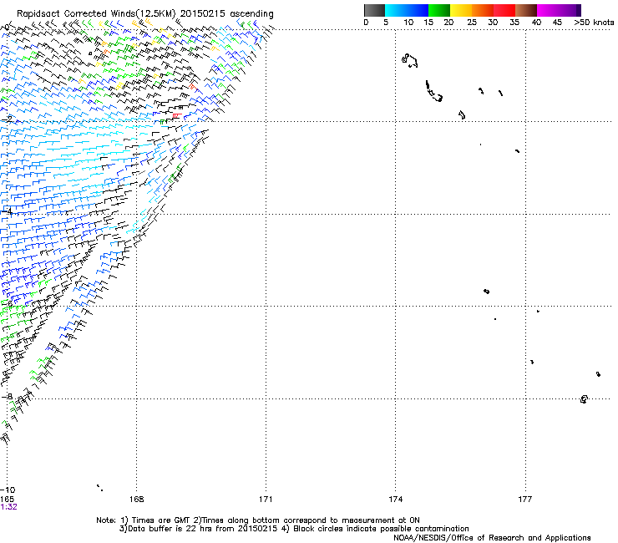The image size is (618, 543).
Task: Click the note line 'Times are GMT'
Action: coord(161,520)
